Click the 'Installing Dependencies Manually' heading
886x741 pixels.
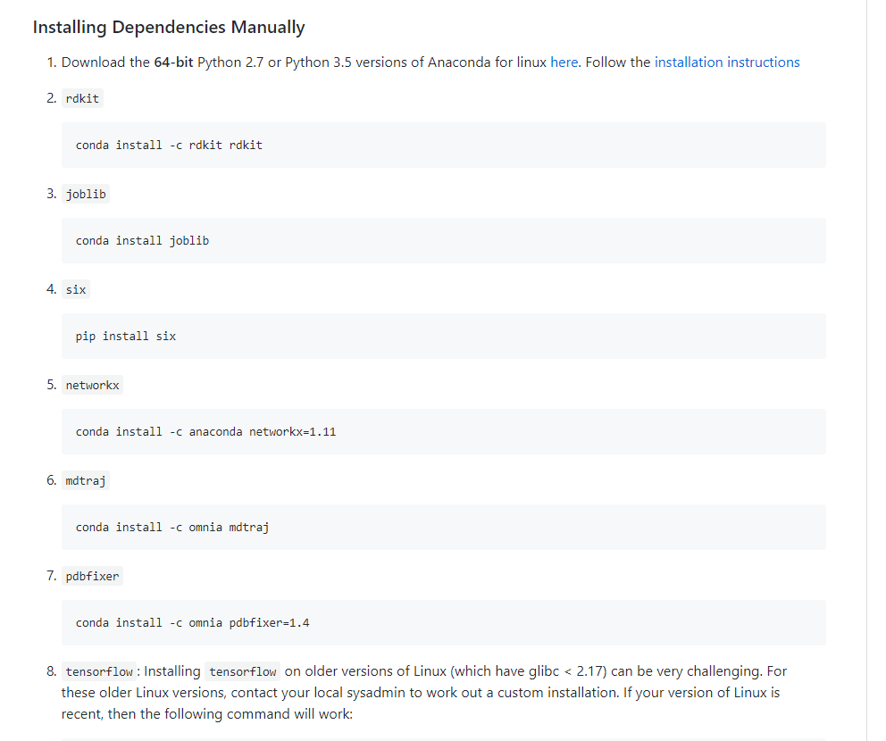click(x=169, y=27)
